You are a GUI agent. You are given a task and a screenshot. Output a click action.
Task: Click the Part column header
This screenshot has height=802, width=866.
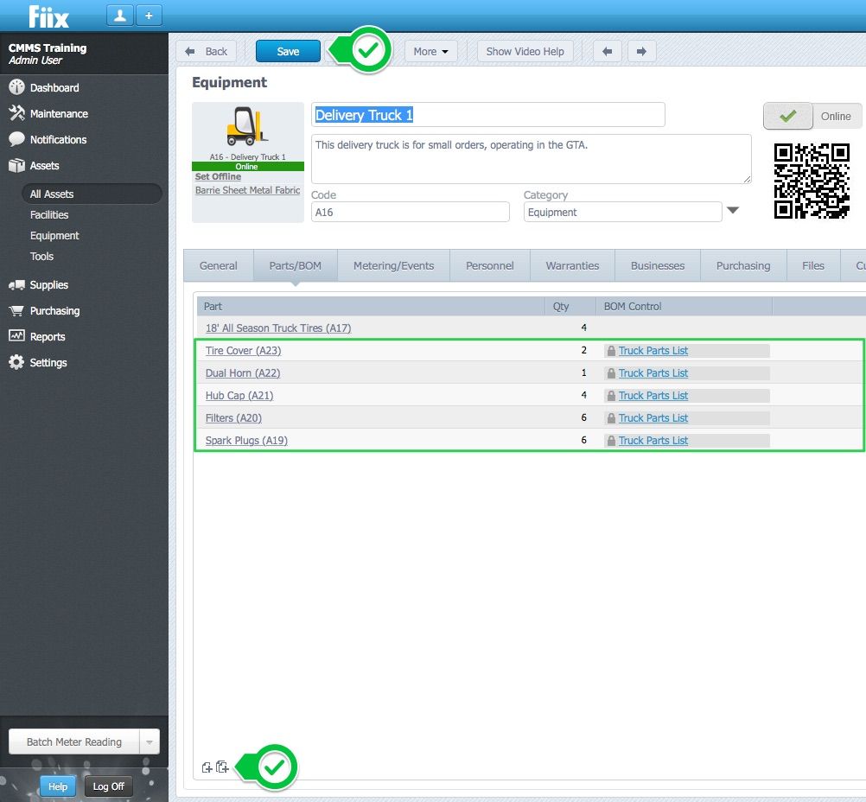371,307
